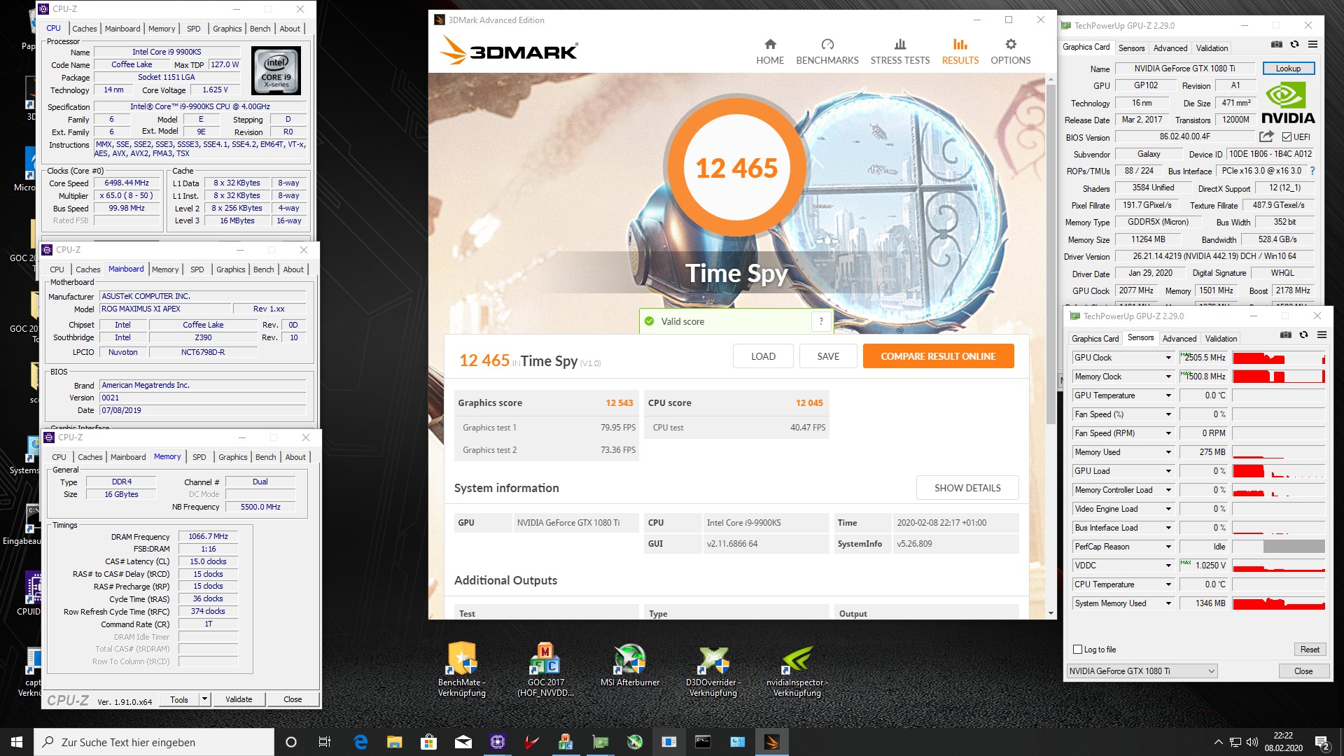Show hidden system tray icons chevron
The width and height of the screenshot is (1344, 756).
[x=1218, y=742]
